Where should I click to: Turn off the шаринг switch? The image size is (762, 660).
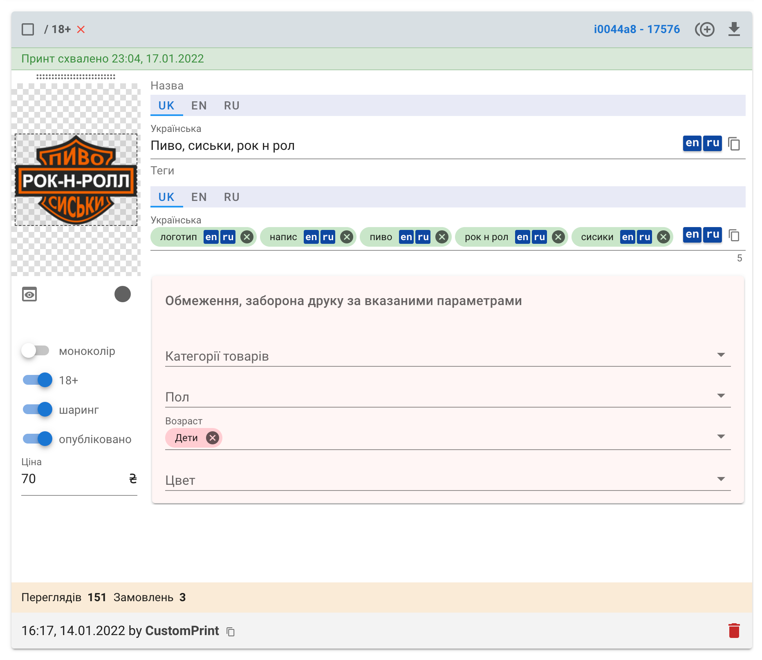tap(38, 410)
